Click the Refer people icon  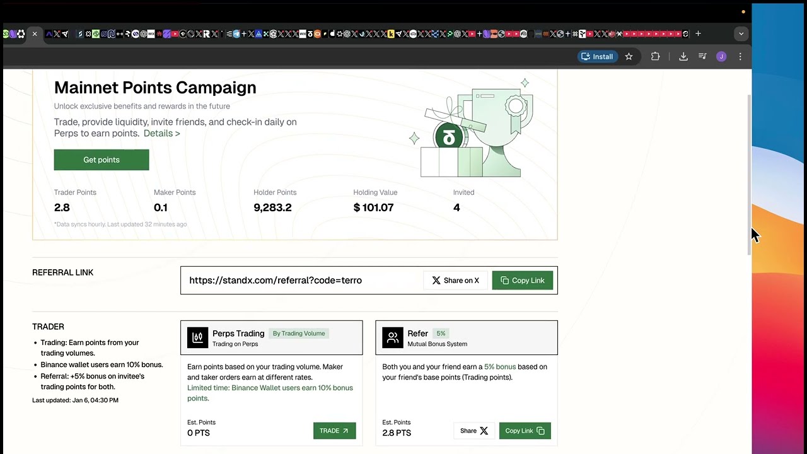(393, 337)
